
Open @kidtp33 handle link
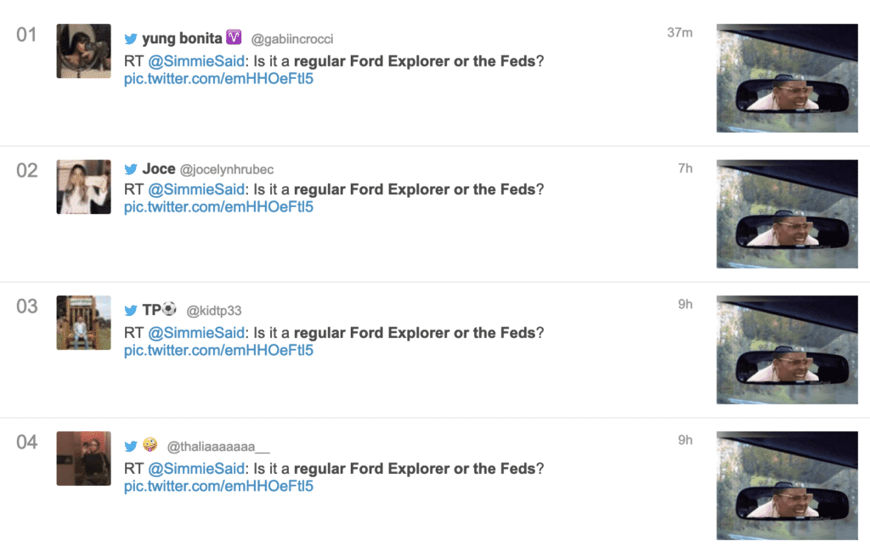213,311
